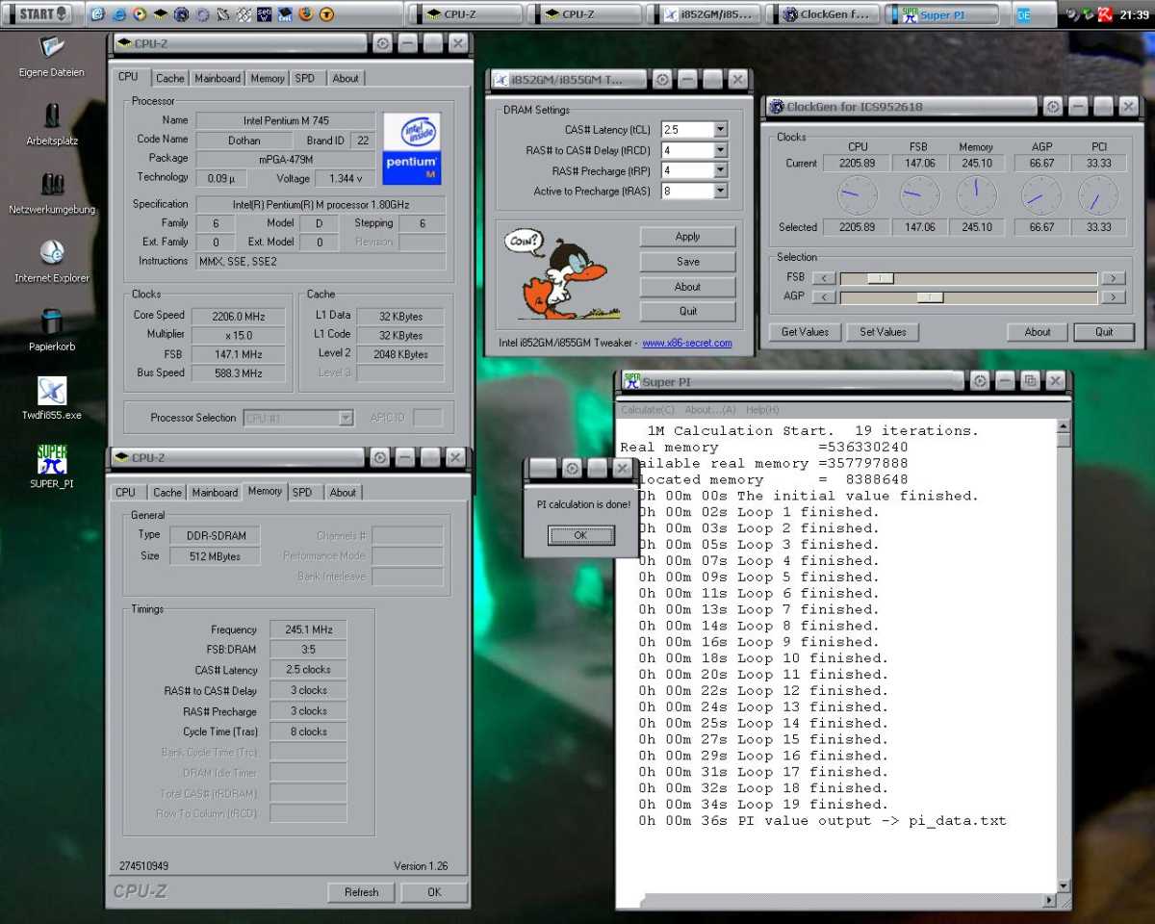The width and height of the screenshot is (1155, 924).
Task: Launch the media player quick launch icon
Action: (139, 14)
